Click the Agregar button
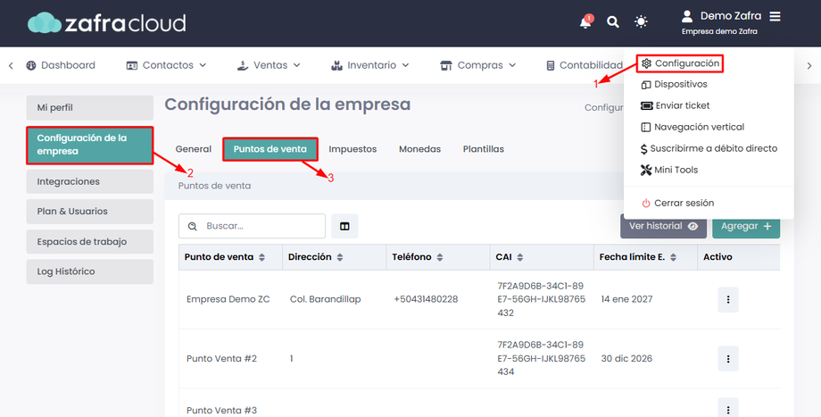 pyautogui.click(x=746, y=226)
